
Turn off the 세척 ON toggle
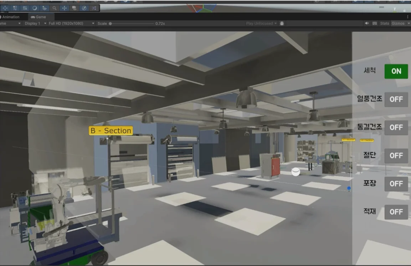[x=396, y=71]
